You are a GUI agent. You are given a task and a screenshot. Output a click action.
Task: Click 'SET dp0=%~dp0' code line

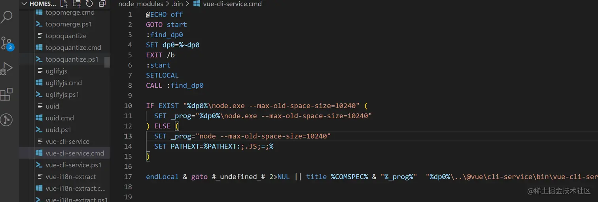(173, 45)
